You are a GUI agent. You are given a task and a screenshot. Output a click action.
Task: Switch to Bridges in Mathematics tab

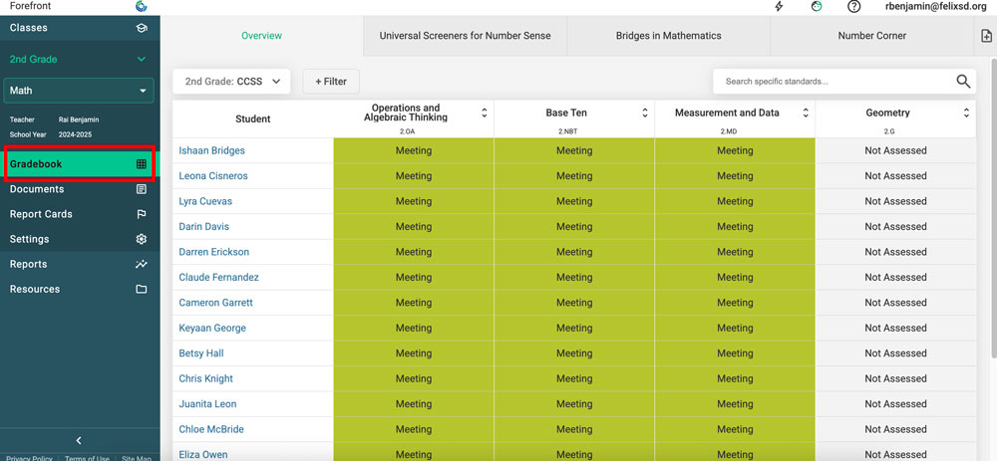tap(668, 36)
